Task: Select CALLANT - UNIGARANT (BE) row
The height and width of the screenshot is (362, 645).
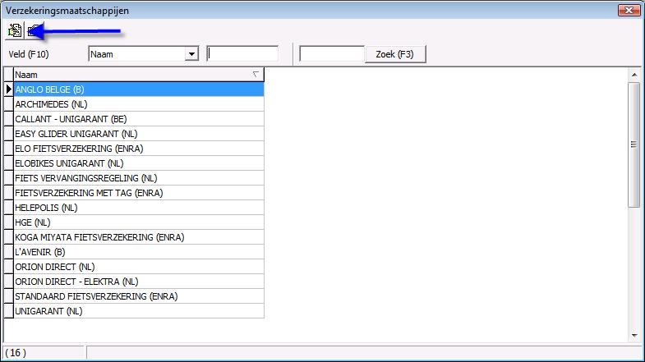Action: point(139,119)
